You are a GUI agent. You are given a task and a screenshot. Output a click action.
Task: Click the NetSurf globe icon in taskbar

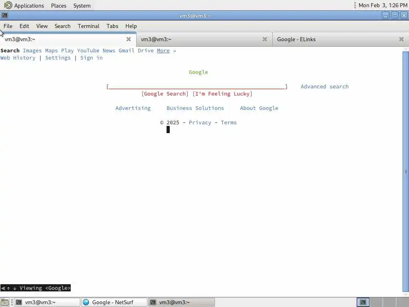click(86, 302)
